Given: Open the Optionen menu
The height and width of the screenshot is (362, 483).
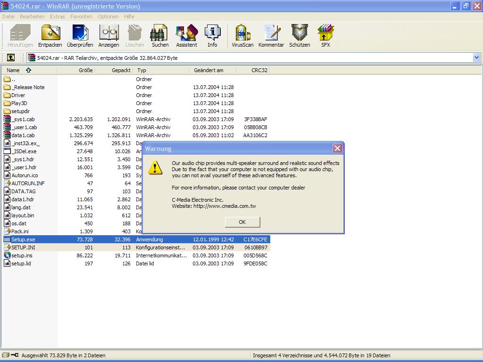Looking at the screenshot, I should click(108, 16).
